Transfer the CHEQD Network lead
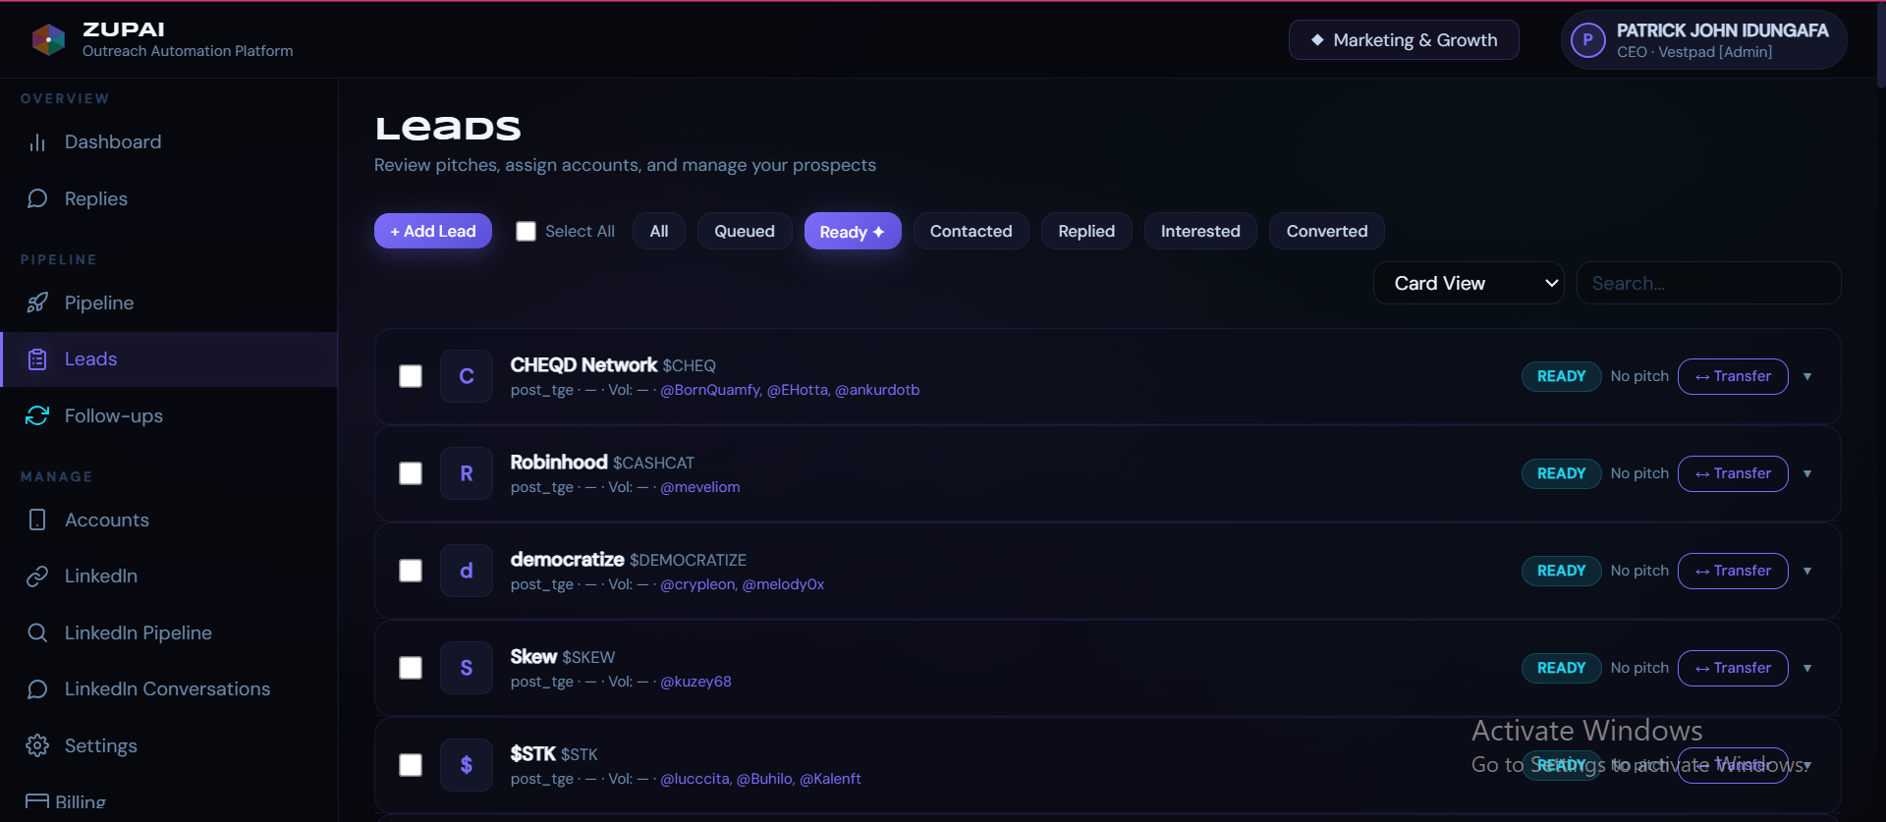 [x=1733, y=376]
